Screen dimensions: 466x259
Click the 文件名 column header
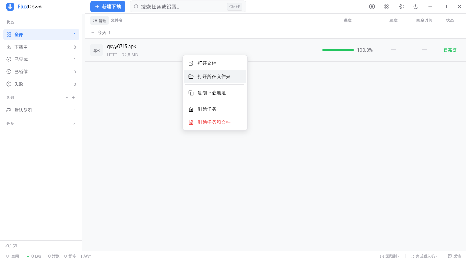(117, 20)
